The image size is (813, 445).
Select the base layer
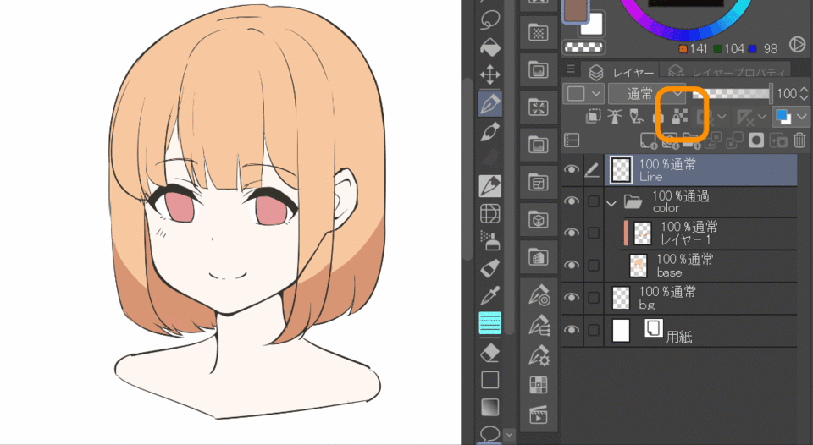pyautogui.click(x=708, y=266)
